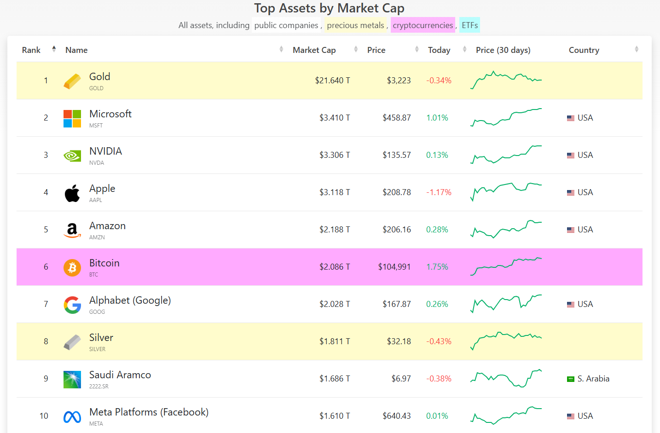Click the USA flag in Amazon row
Image resolution: width=660 pixels, height=433 pixels.
(571, 230)
